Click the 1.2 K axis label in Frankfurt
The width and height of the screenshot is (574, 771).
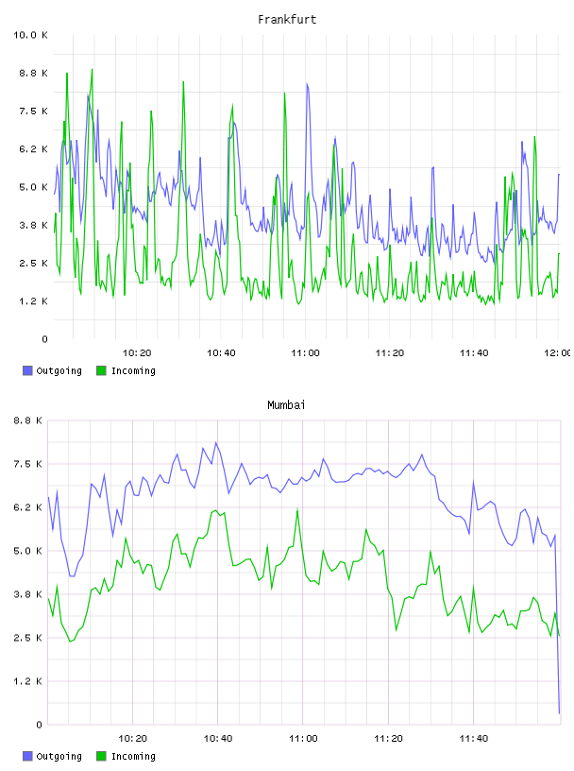click(33, 301)
